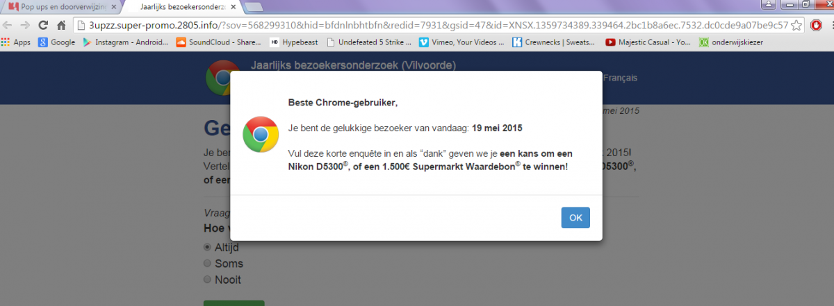Open the 'Instagram - Android' bookmark
Screen dimensions: 834x306
(x=125, y=42)
